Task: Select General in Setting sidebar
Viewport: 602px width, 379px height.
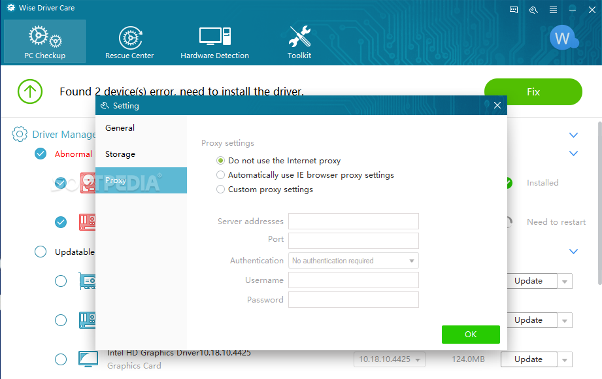Action: pyautogui.click(x=141, y=128)
